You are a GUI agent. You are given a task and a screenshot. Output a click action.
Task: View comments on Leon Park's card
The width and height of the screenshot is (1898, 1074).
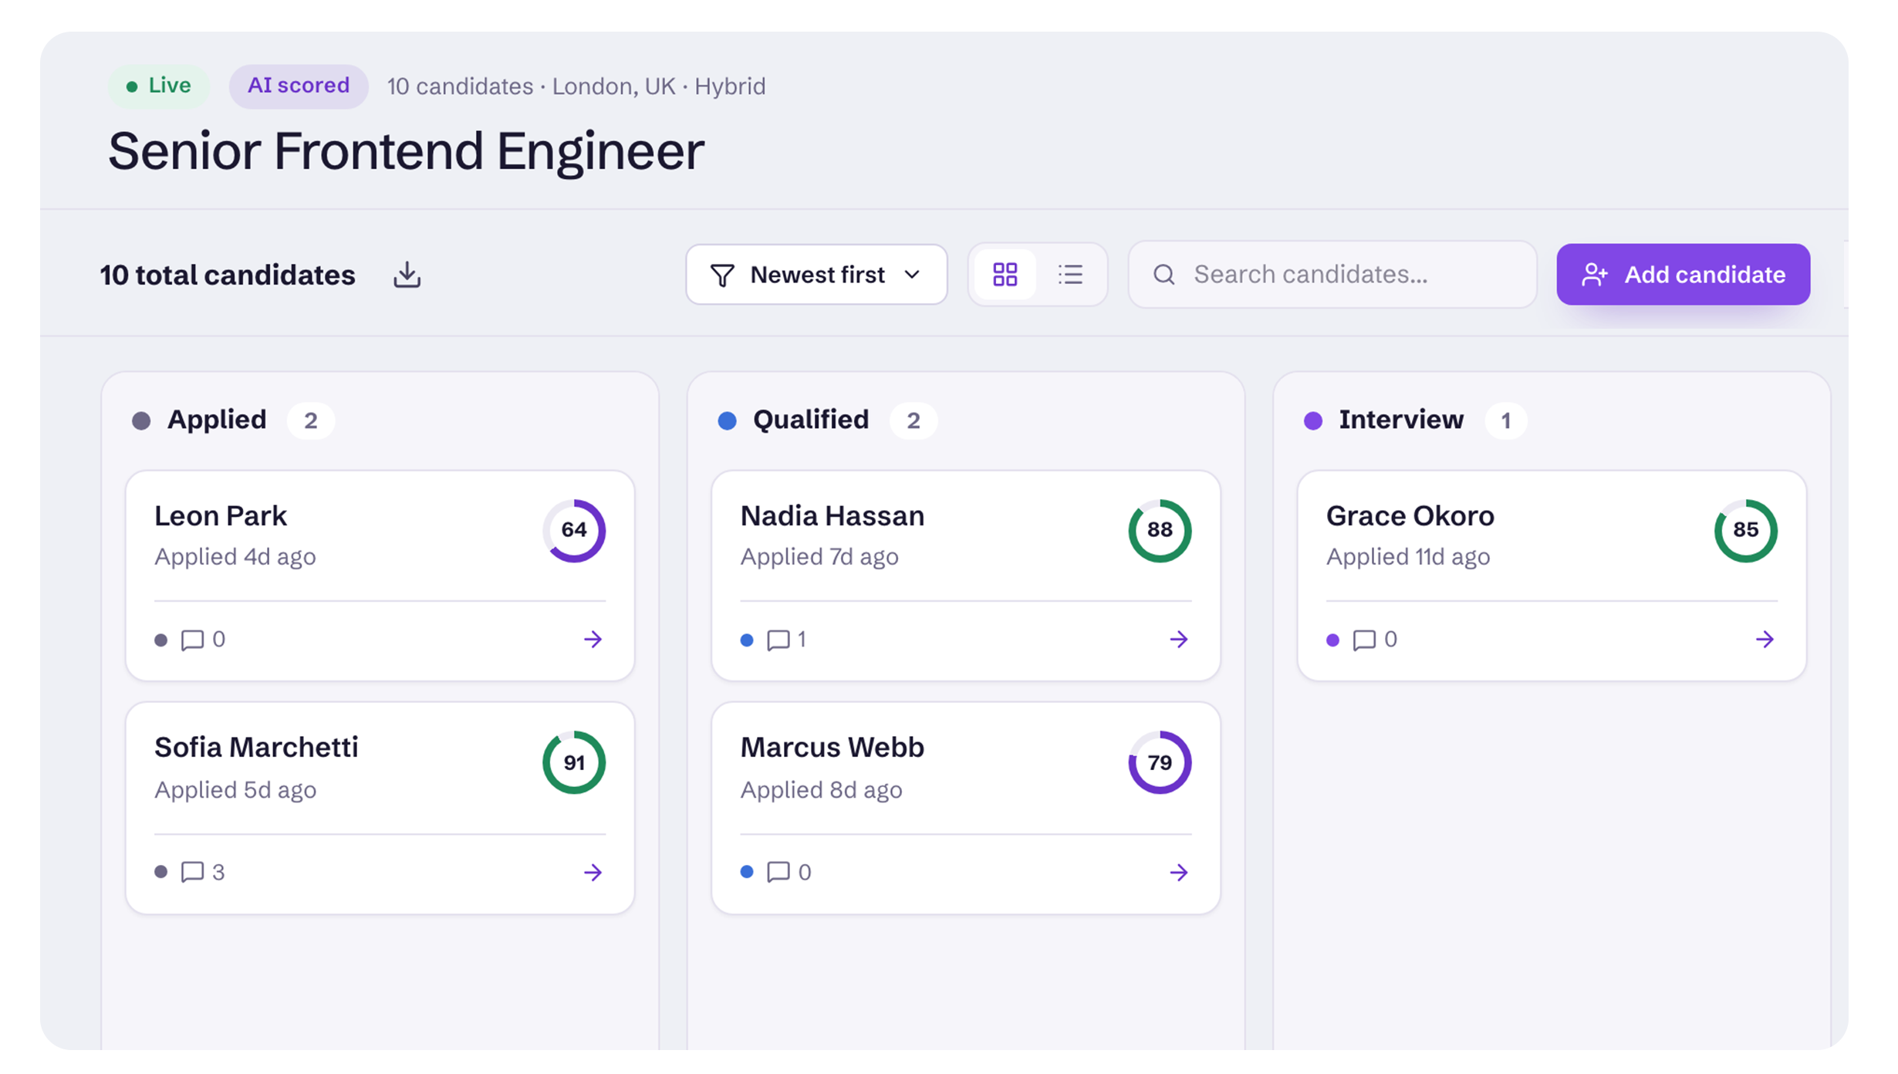point(203,640)
